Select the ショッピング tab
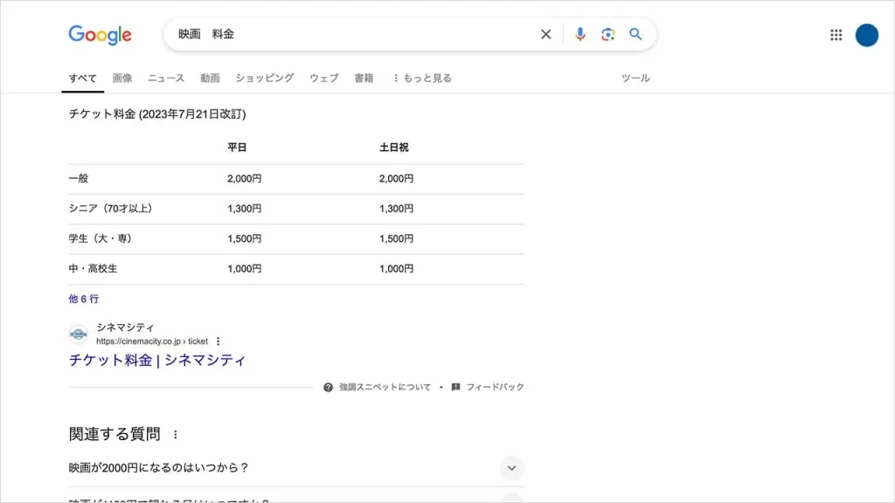 (x=264, y=78)
